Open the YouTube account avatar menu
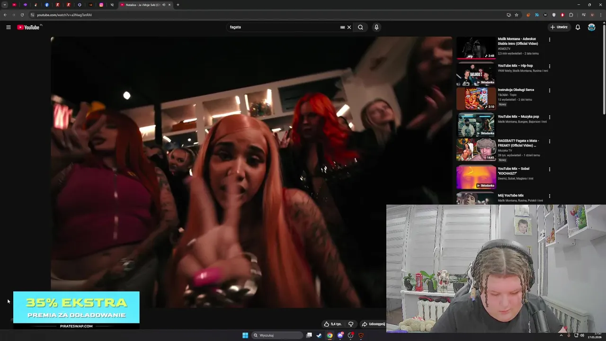 click(x=591, y=27)
